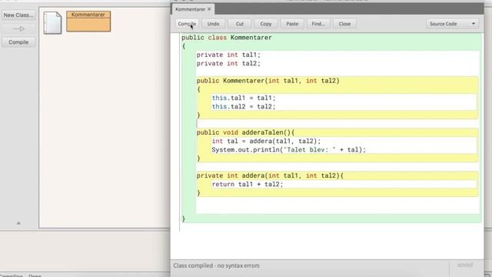Click the 'public class Kommentarer' declaration
The width and height of the screenshot is (492, 277).
pyautogui.click(x=227, y=38)
